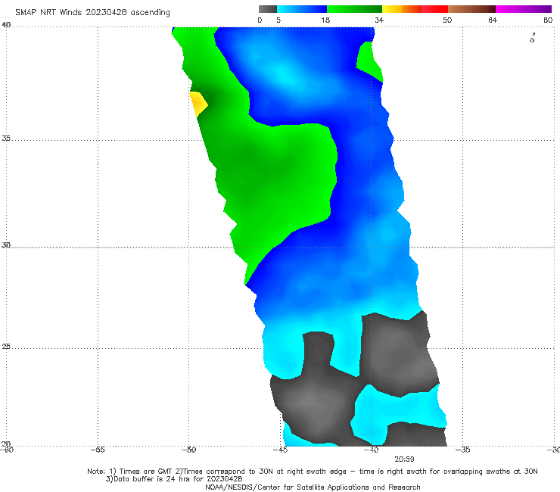Click the 'SMAP NRT Winds 20230428 ascending' title
This screenshot has width=560, height=492.
tap(92, 13)
